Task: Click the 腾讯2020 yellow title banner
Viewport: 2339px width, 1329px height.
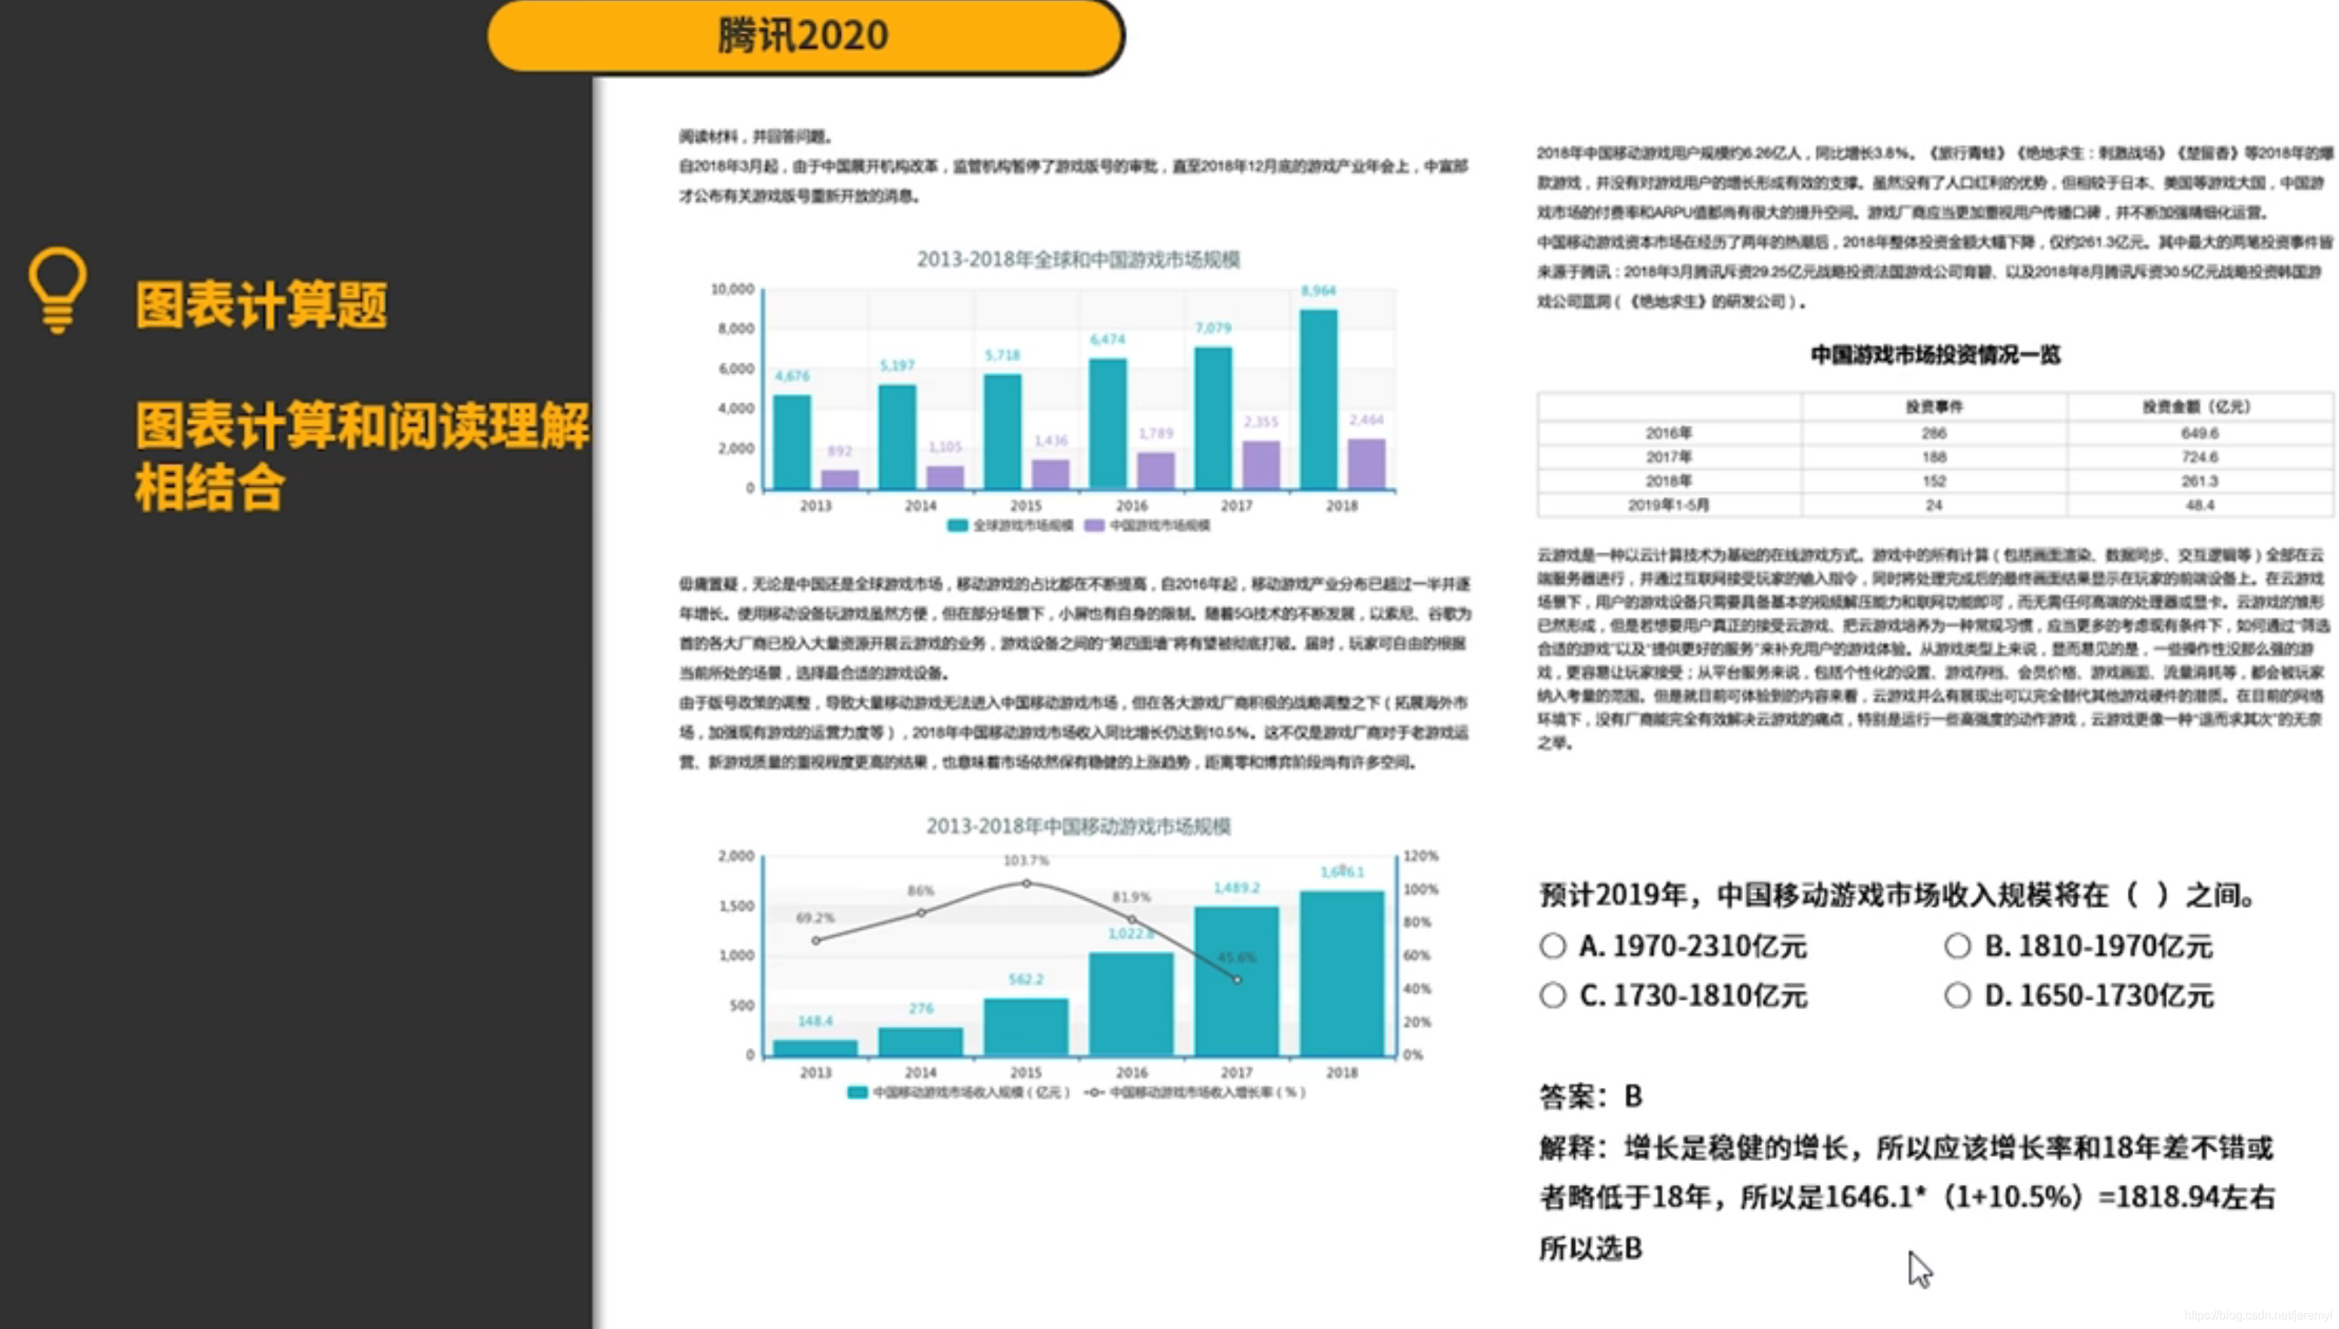Action: 806,35
